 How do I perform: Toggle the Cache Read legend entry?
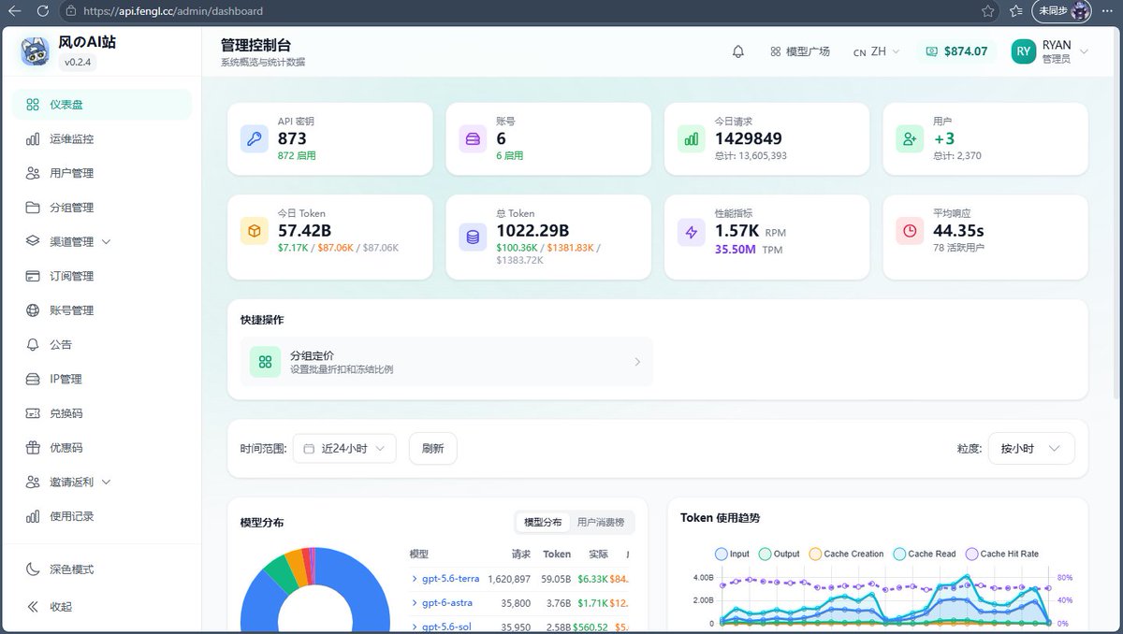[x=925, y=554]
